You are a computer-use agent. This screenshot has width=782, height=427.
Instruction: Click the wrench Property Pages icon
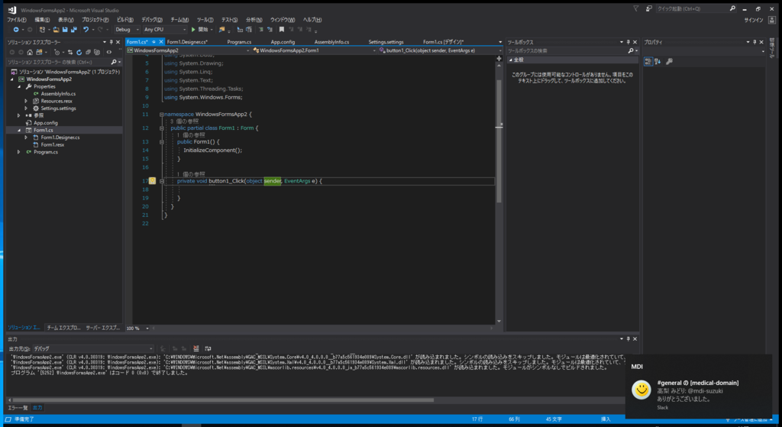click(x=669, y=61)
